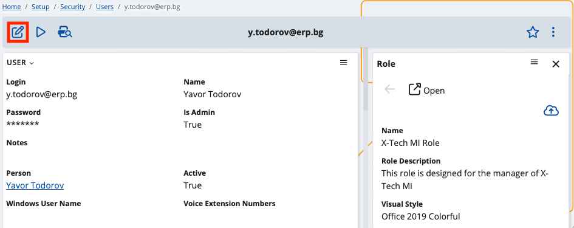Go to Security breadcrumb
This screenshot has width=574, height=228.
click(72, 7)
